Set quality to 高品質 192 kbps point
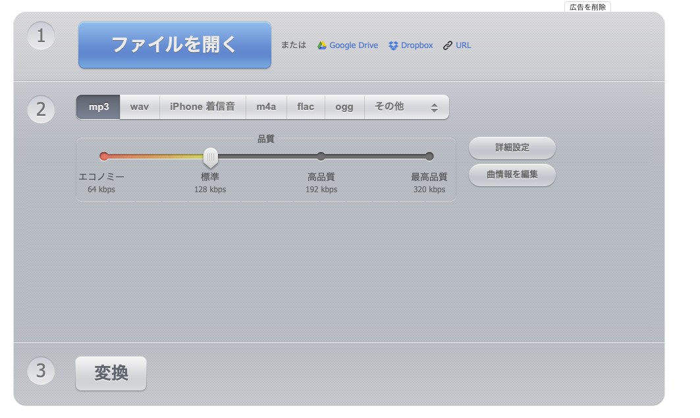700x418 pixels. 321,156
